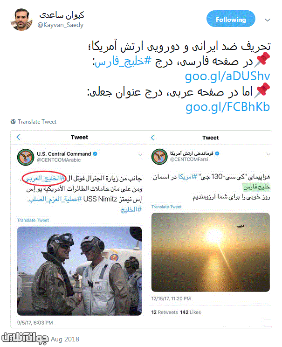Open the sunset aircraft photo
282x347 pixels.
click(x=211, y=252)
